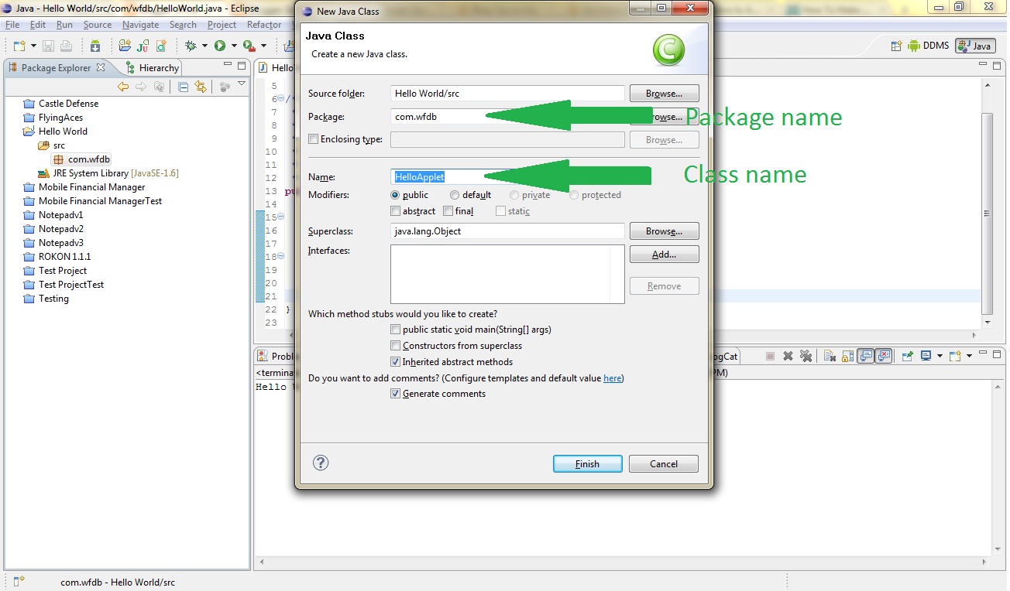Screen dimensions: 1010x591
Task: Click the help question mark icon
Action: [321, 463]
